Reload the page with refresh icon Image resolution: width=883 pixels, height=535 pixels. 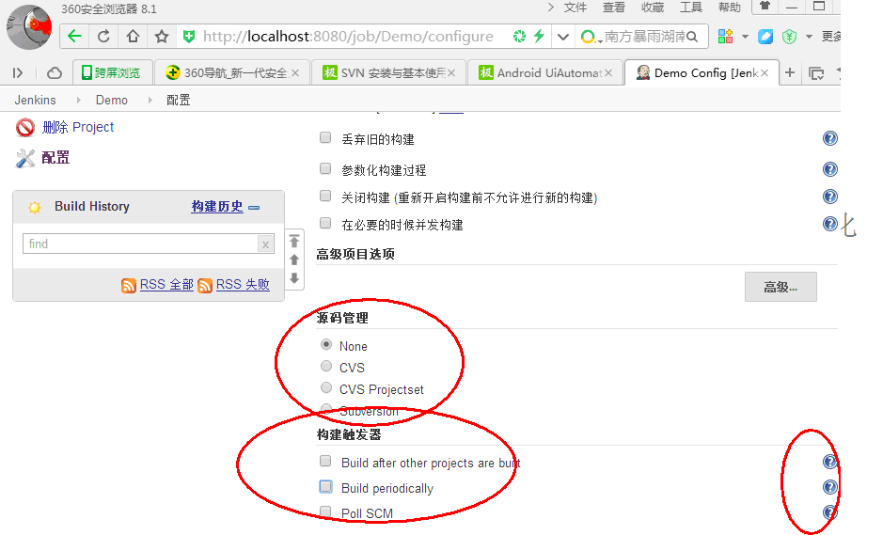103,37
